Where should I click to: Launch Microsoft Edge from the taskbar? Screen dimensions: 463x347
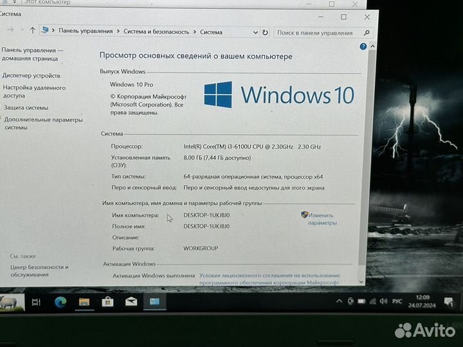(60, 302)
